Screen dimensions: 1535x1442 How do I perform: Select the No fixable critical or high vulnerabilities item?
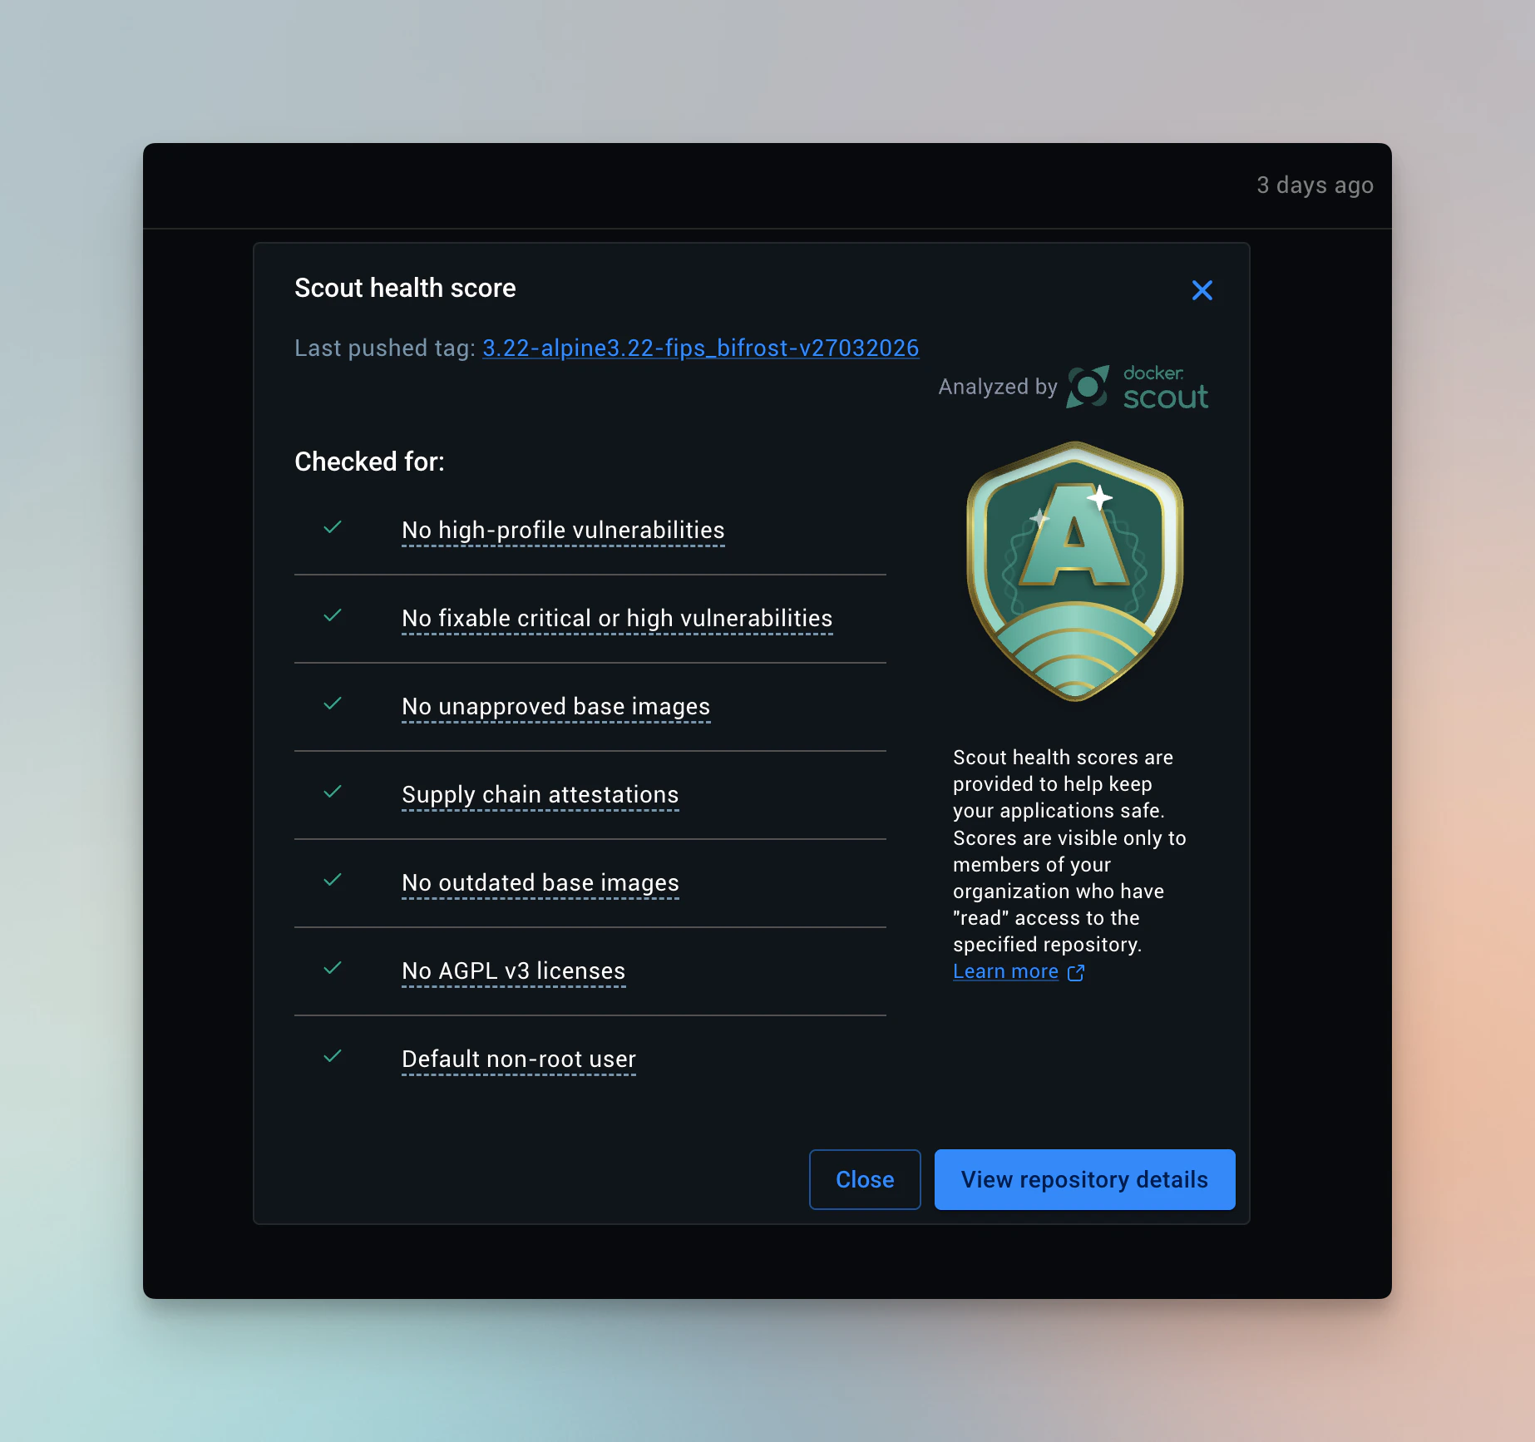tap(617, 618)
